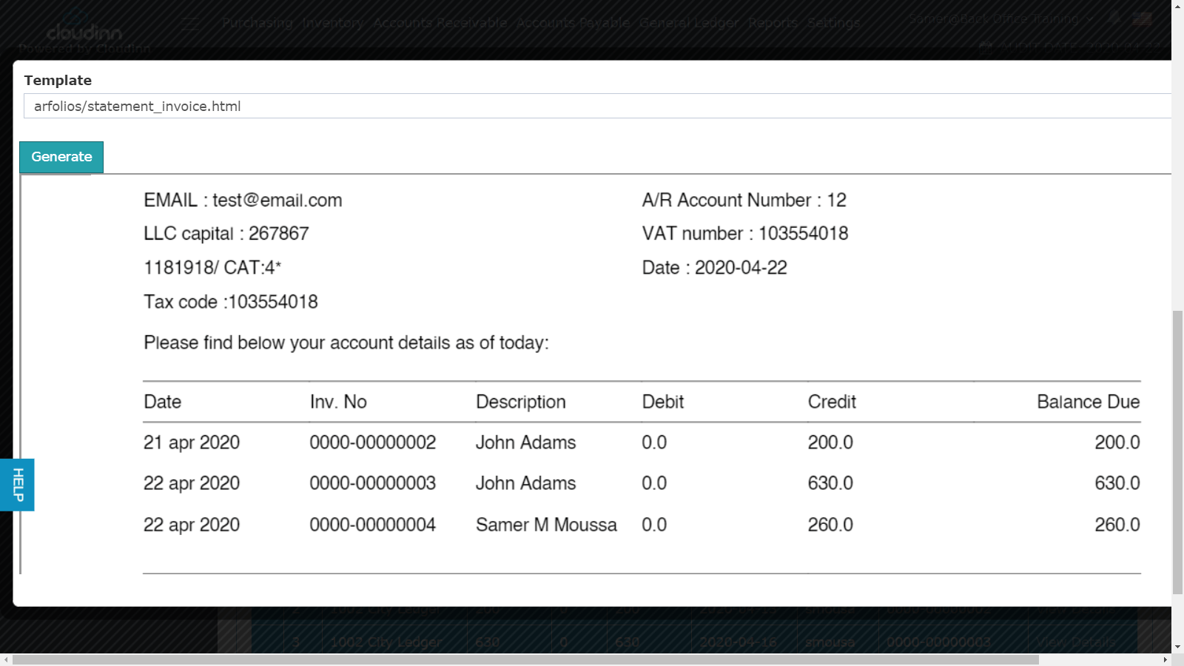
Task: Click the scroll-down arrow of vertical scrollbar
Action: (x=1177, y=647)
